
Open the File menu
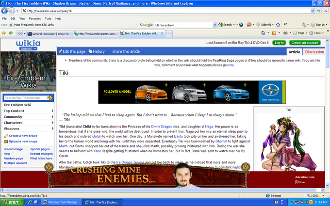click(x=4, y=18)
